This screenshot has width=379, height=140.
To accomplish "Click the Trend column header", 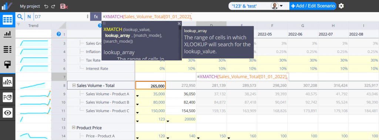I will [x=33, y=25].
